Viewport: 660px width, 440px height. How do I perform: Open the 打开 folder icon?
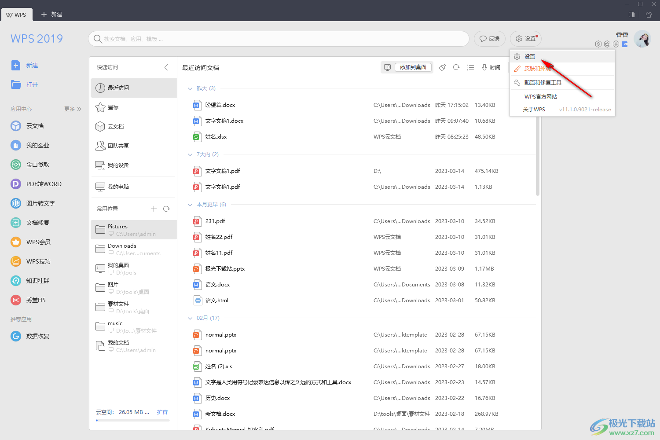tap(16, 84)
